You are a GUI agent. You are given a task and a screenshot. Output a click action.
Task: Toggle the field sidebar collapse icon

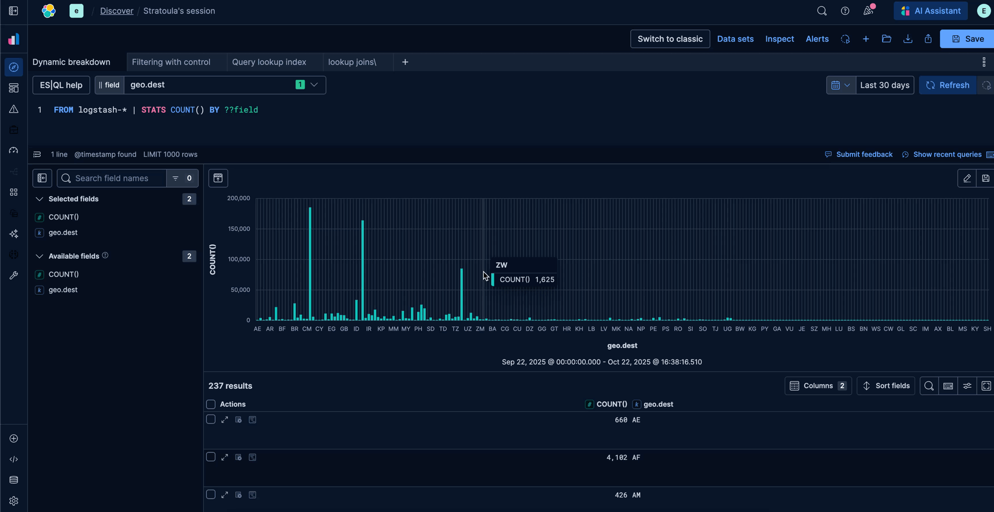point(42,178)
